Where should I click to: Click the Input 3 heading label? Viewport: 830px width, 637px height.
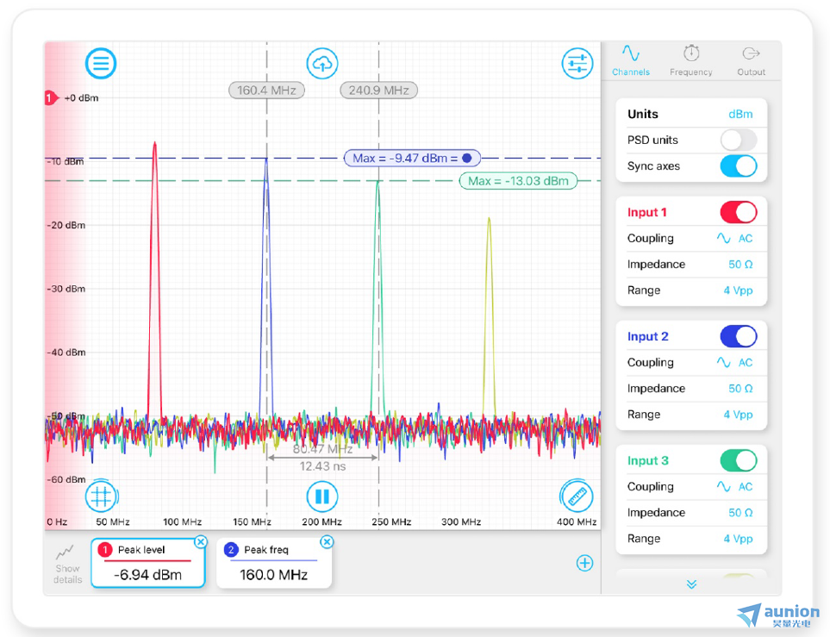click(x=648, y=460)
